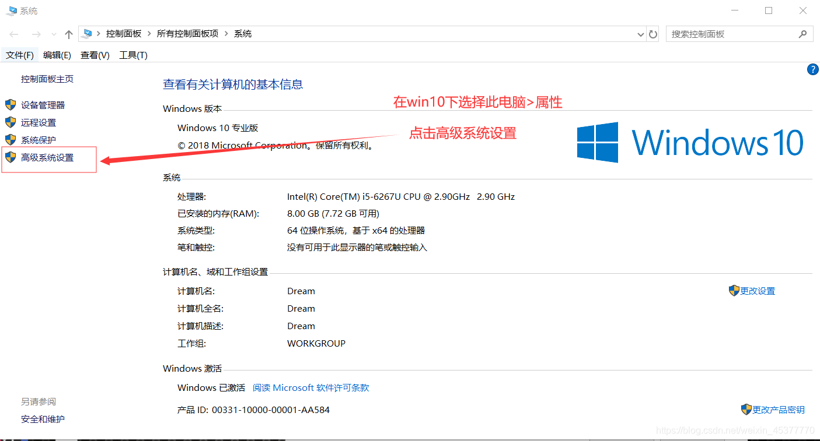Select the 64 位操作系统 system type text

point(356,231)
